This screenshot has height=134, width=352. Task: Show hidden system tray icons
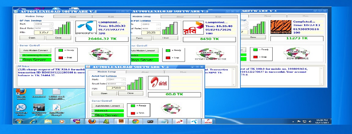[x=293, y=122]
